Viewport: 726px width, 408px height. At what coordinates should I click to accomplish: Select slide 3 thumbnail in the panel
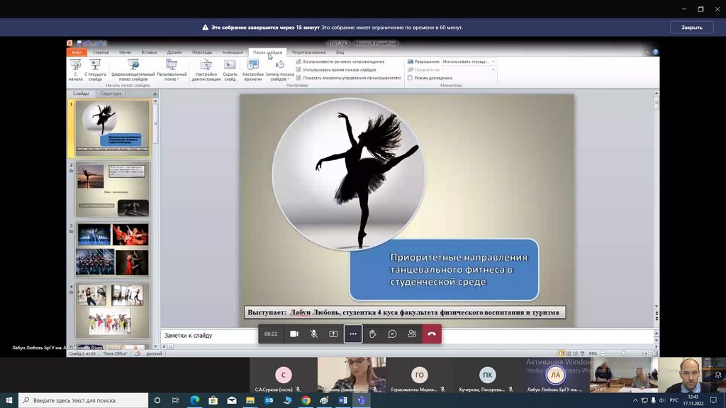(x=113, y=250)
